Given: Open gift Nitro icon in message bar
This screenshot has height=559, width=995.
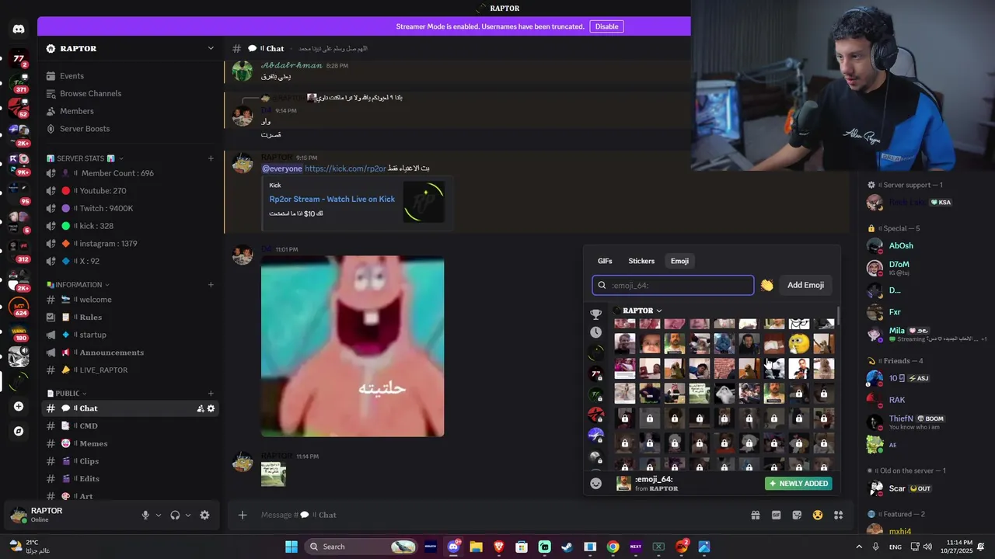Looking at the screenshot, I should (x=755, y=515).
